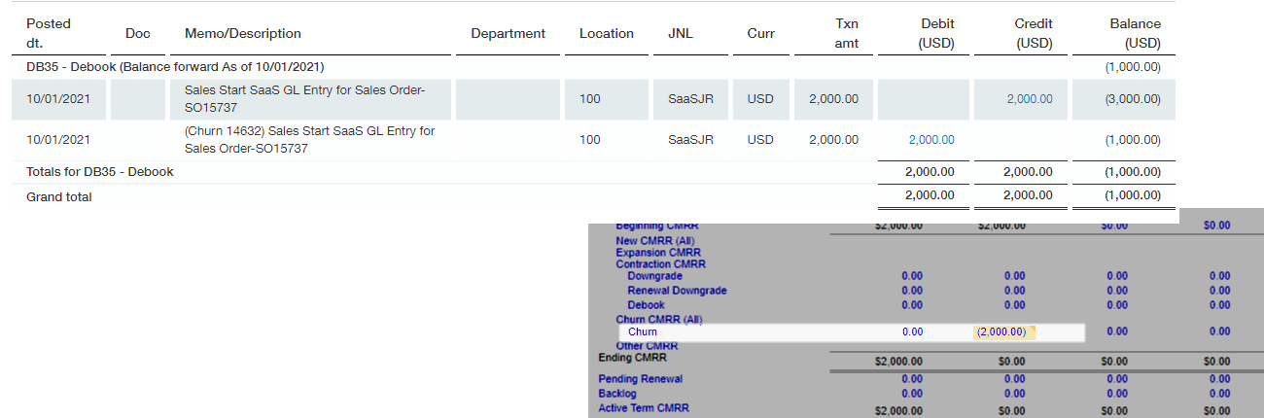This screenshot has width=1264, height=418.
Task: Click the JNL column header
Action: pyautogui.click(x=681, y=34)
